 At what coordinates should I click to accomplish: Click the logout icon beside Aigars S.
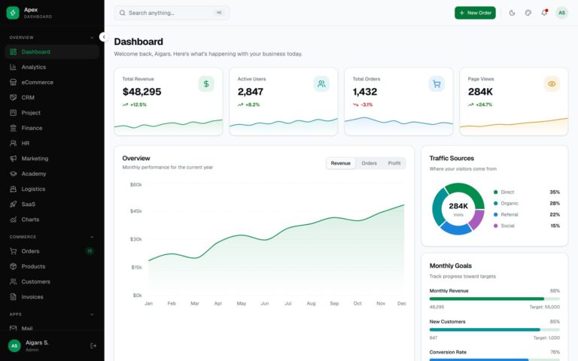(93, 345)
